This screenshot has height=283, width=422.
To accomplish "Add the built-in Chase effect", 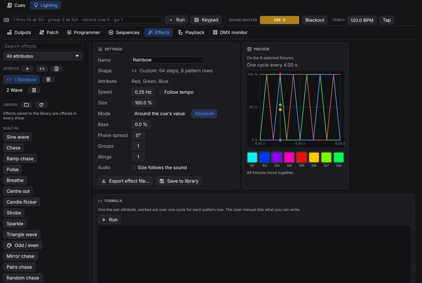I will 13,148.
